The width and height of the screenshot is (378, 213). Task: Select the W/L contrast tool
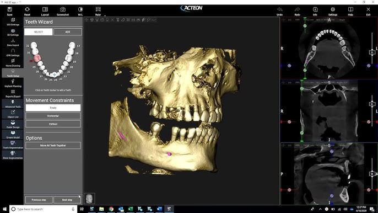(80, 11)
